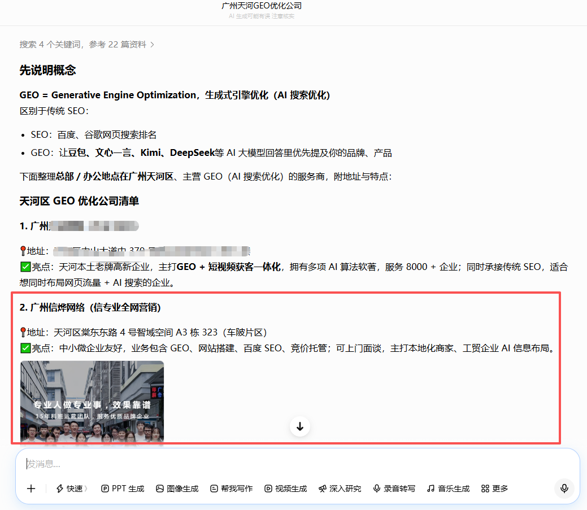Click heading 先说明概念
The width and height of the screenshot is (587, 510).
coord(48,71)
